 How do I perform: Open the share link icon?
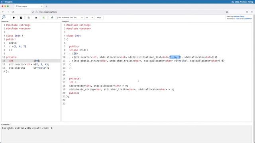[29, 17]
